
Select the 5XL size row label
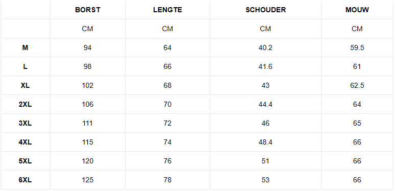pos(25,161)
